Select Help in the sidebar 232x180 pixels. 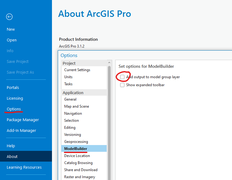(x=11, y=146)
